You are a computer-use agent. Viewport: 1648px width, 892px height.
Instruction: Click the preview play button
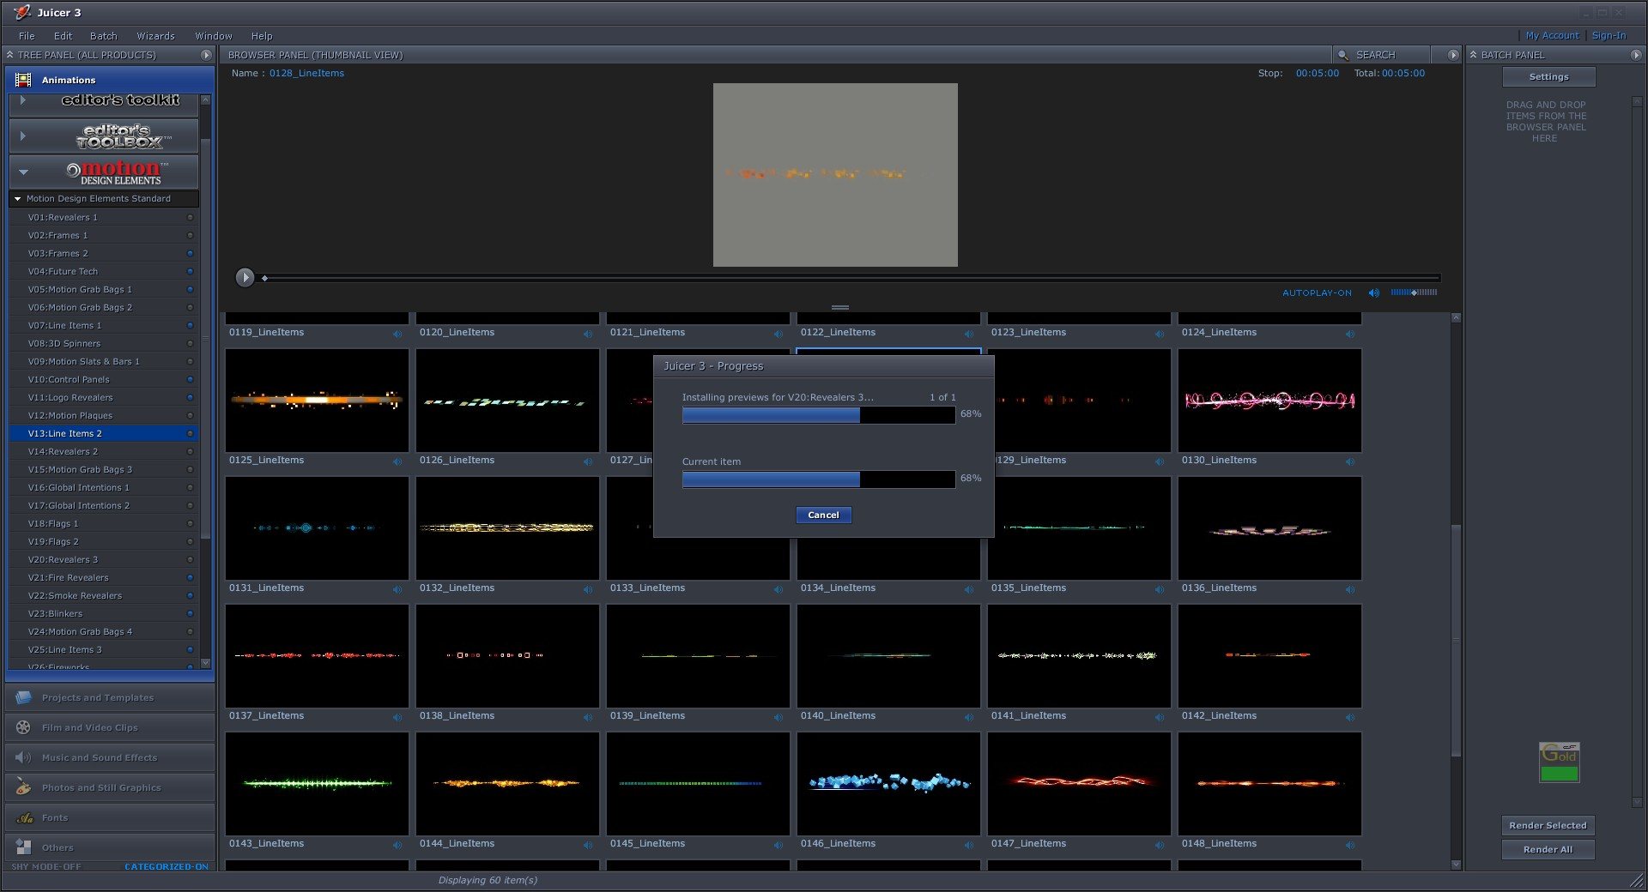pos(245,277)
